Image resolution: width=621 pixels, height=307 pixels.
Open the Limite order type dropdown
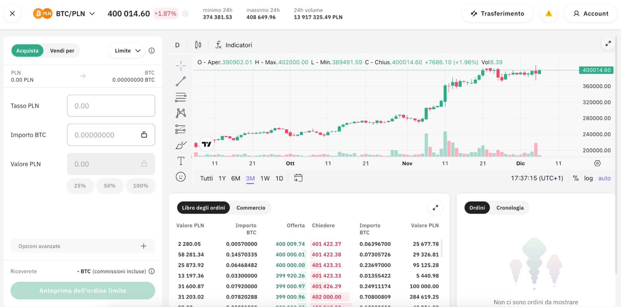tap(127, 51)
